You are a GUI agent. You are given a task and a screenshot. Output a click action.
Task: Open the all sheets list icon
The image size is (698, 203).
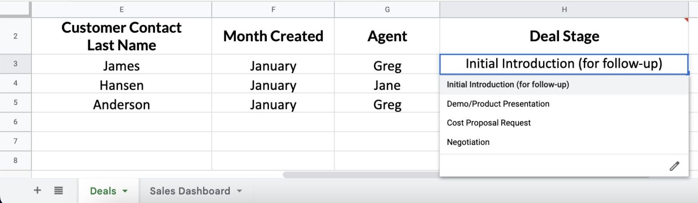pyautogui.click(x=59, y=191)
